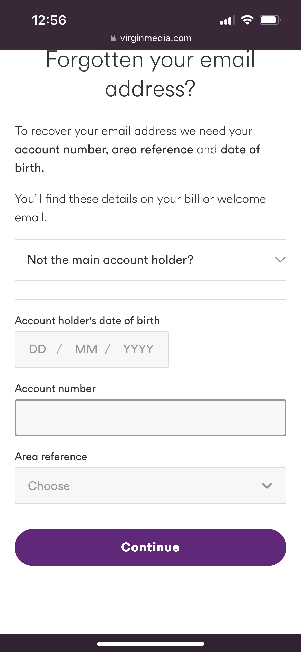Tap the cellular signal bars icon
The width and height of the screenshot is (301, 652).
[x=228, y=20]
